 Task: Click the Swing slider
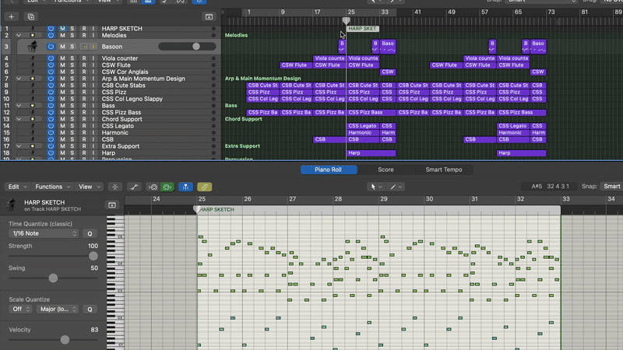[53, 278]
